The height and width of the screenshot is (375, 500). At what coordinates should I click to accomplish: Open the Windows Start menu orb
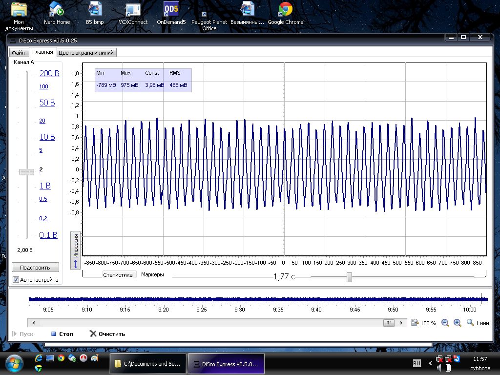(14, 364)
